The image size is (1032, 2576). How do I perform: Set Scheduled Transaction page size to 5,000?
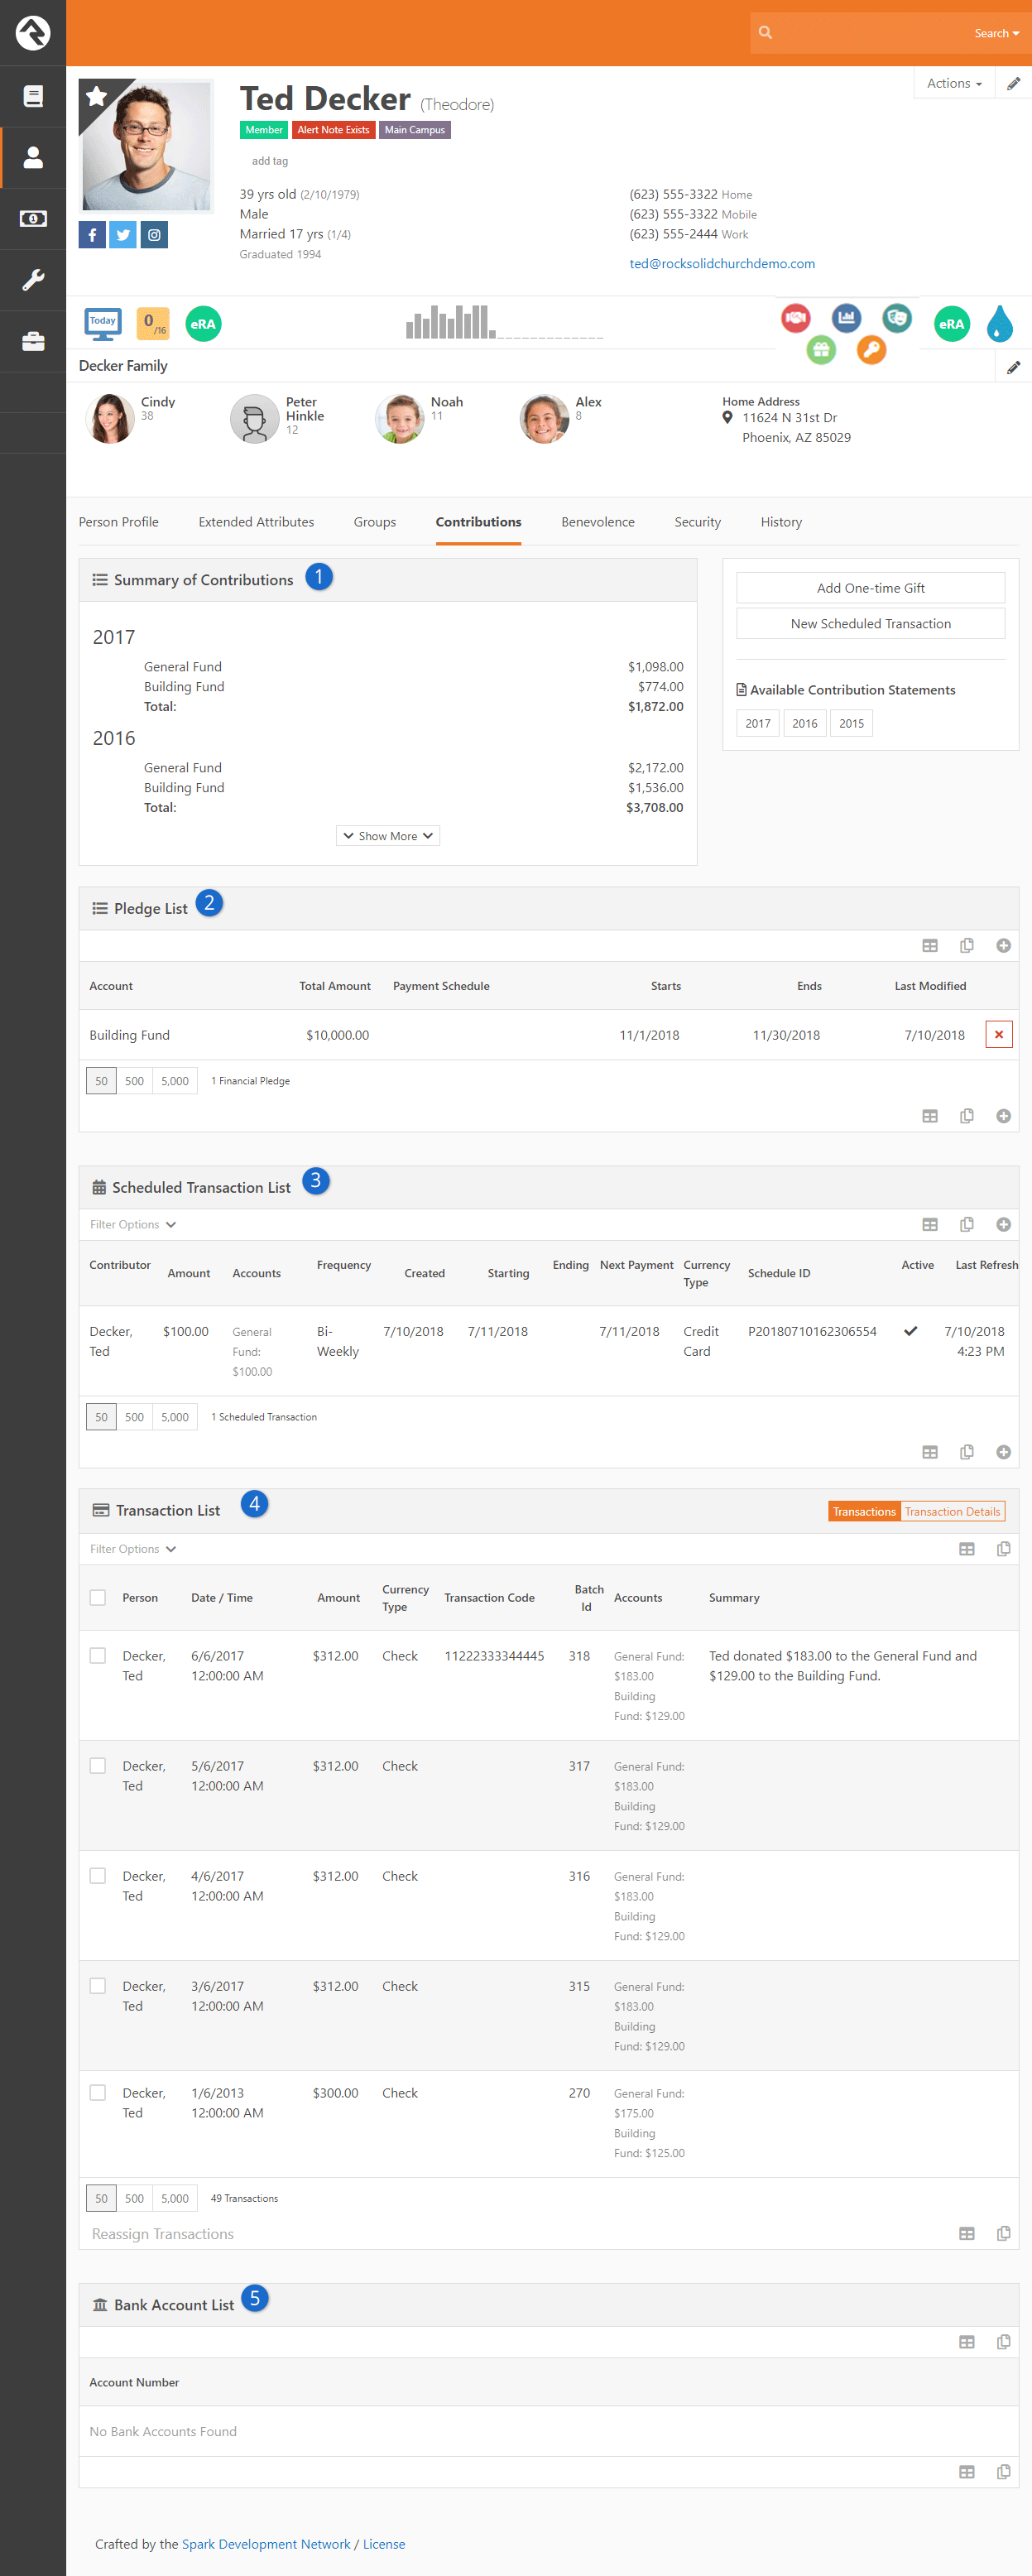[175, 1416]
